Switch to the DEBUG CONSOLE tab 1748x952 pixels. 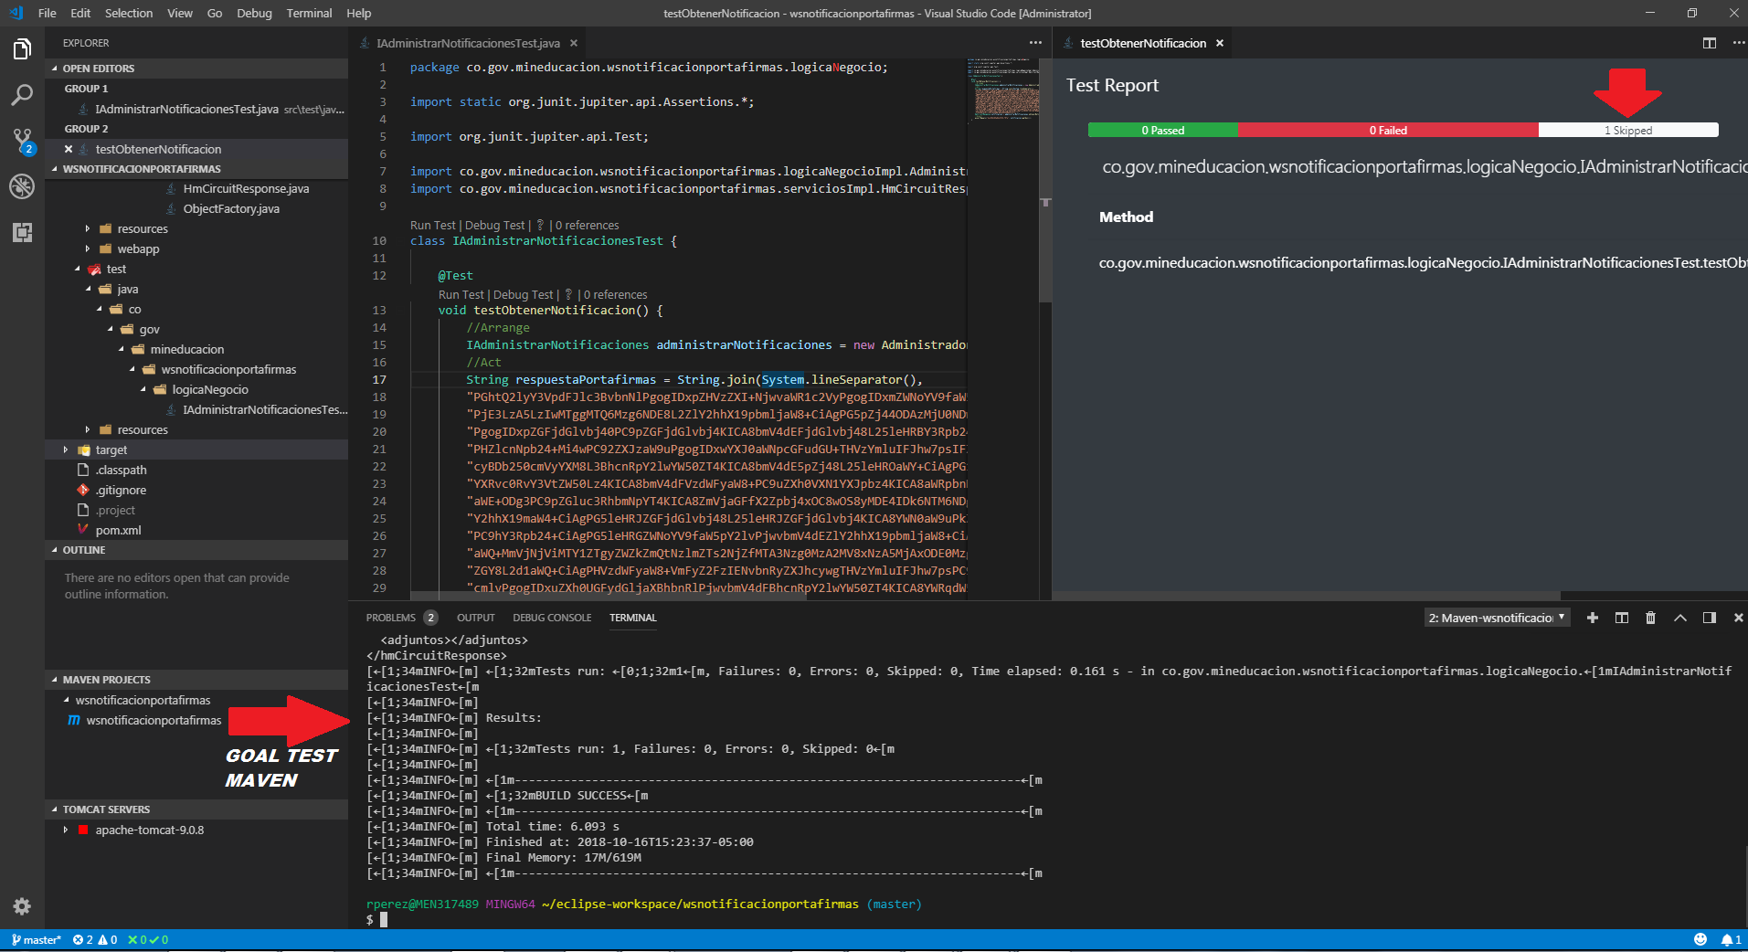point(552,618)
